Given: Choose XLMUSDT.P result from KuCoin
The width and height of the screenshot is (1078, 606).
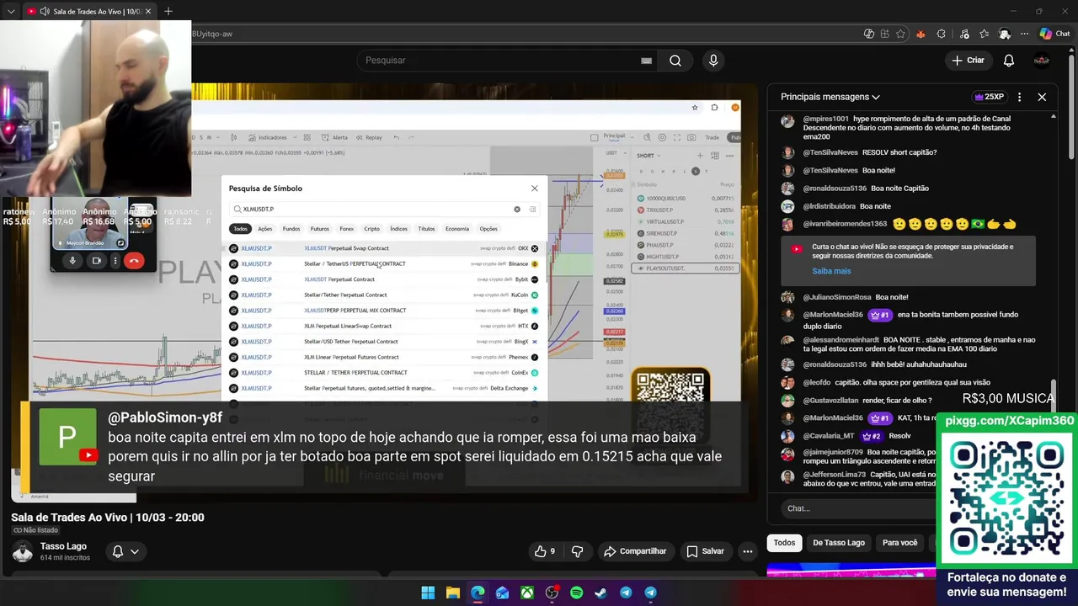Looking at the screenshot, I should 384,295.
